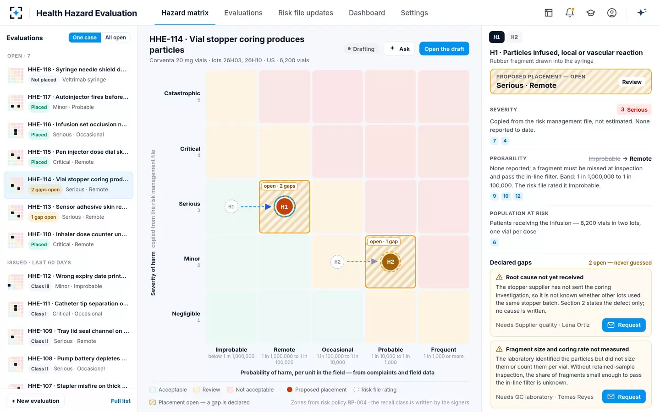Click the '3 Serious' severity badge

pyautogui.click(x=634, y=110)
